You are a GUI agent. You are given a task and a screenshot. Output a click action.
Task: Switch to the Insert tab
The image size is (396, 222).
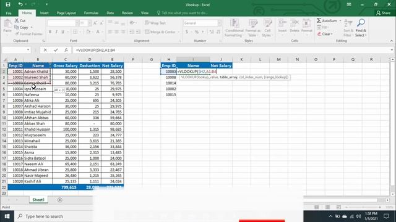click(44, 13)
